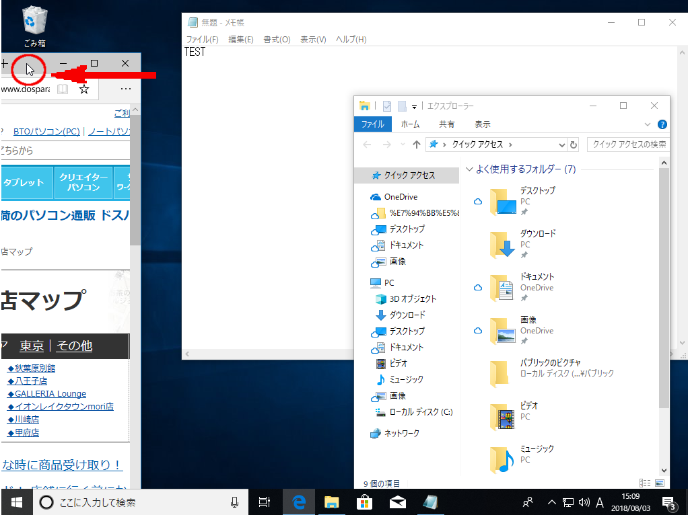688x515 pixels.
Task: Open Notepad 書式(O) menu
Action: pos(277,40)
